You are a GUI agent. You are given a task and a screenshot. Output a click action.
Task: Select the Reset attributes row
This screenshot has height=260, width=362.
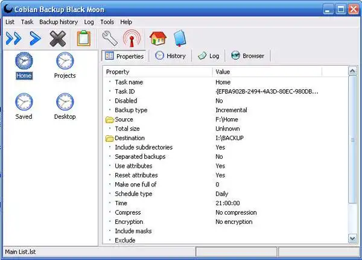pyautogui.click(x=226, y=176)
